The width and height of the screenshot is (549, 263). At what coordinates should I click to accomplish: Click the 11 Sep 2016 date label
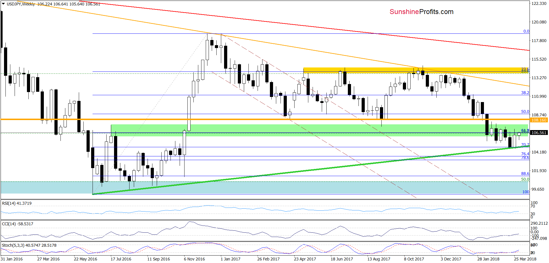[x=158, y=259]
